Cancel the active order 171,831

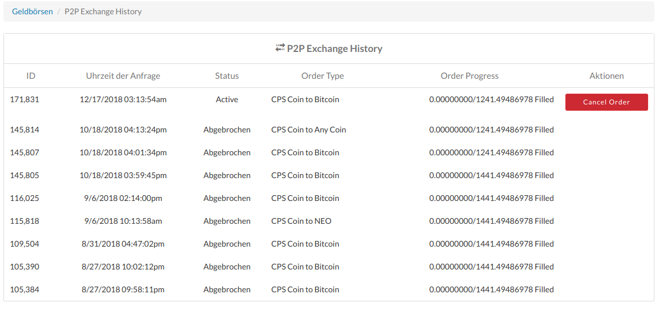pyautogui.click(x=606, y=102)
